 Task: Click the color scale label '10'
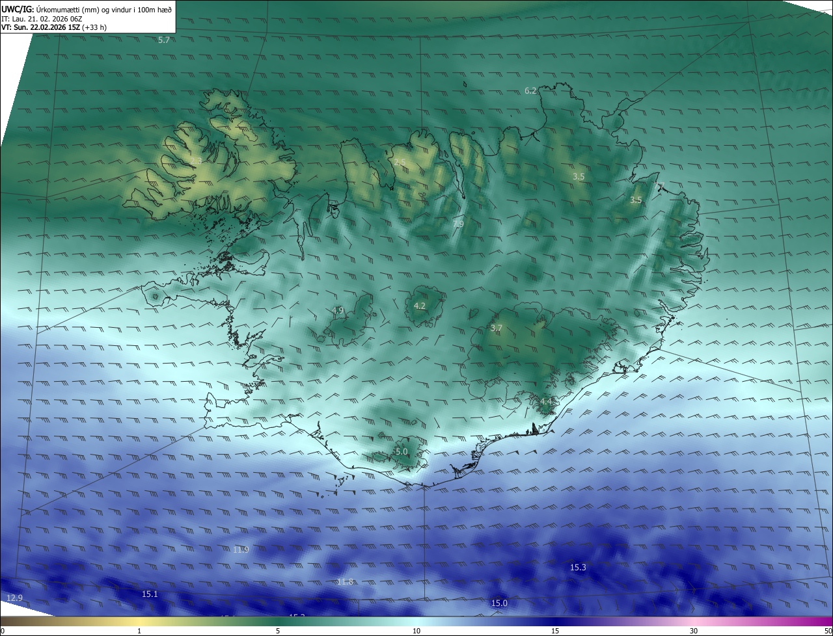point(416,631)
